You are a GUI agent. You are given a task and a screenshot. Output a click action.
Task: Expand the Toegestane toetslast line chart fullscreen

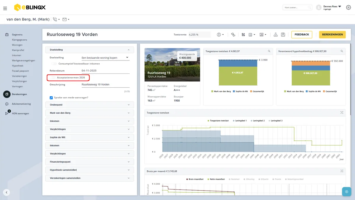342,113
